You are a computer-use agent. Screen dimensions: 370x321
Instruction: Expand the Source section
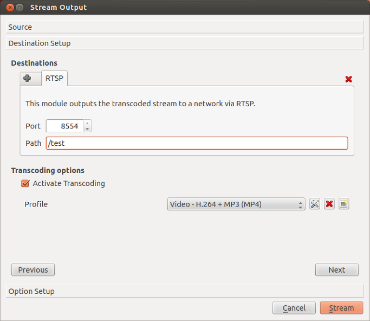tap(185, 27)
